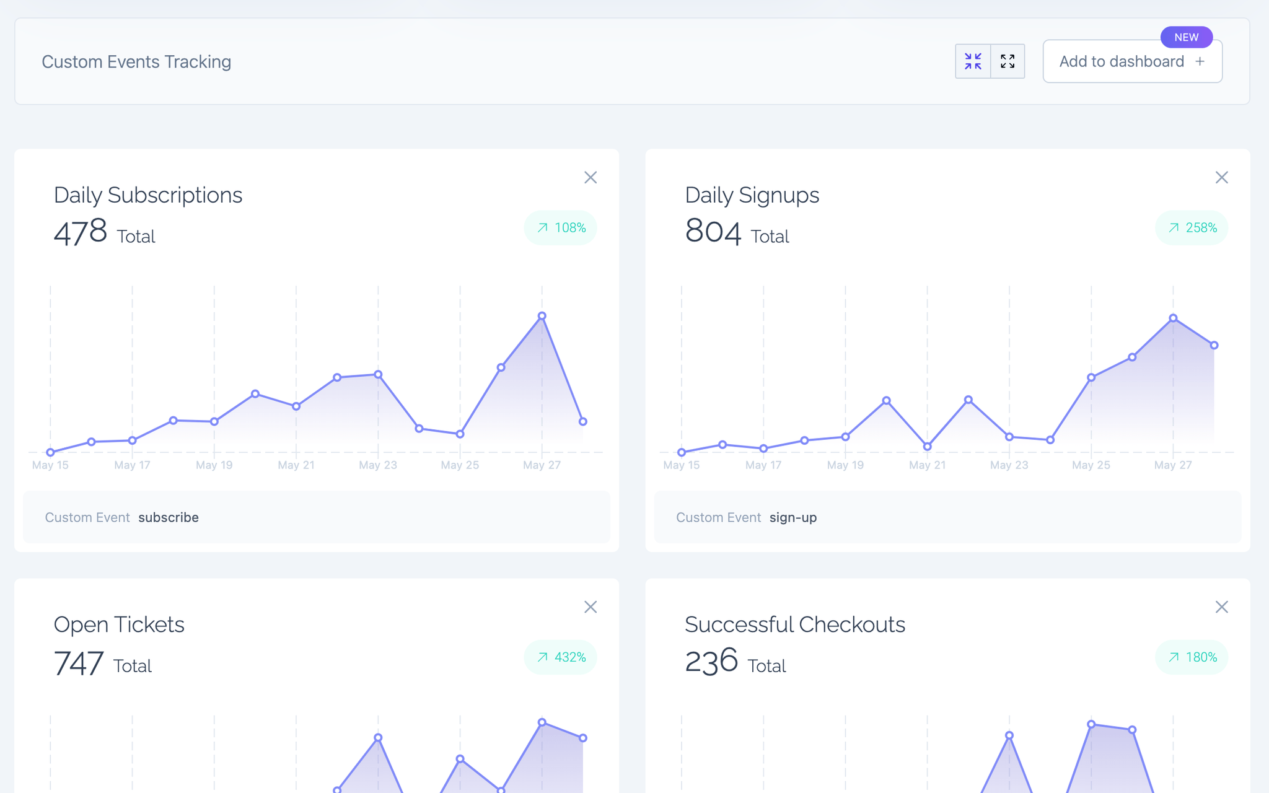The image size is (1269, 793).
Task: Select the May 27 peak point on Daily Subscriptions
Action: coord(542,315)
